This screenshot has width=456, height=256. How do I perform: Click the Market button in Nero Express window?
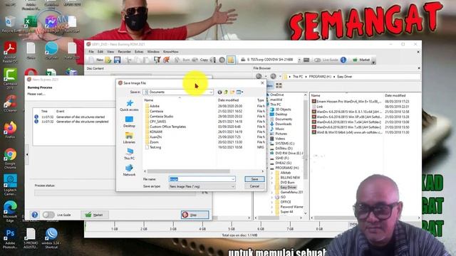(x=95, y=215)
